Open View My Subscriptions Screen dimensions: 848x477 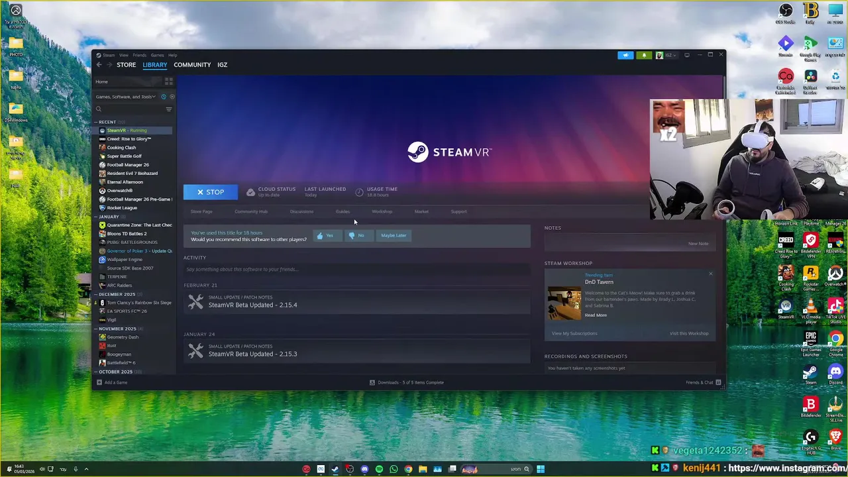(574, 334)
